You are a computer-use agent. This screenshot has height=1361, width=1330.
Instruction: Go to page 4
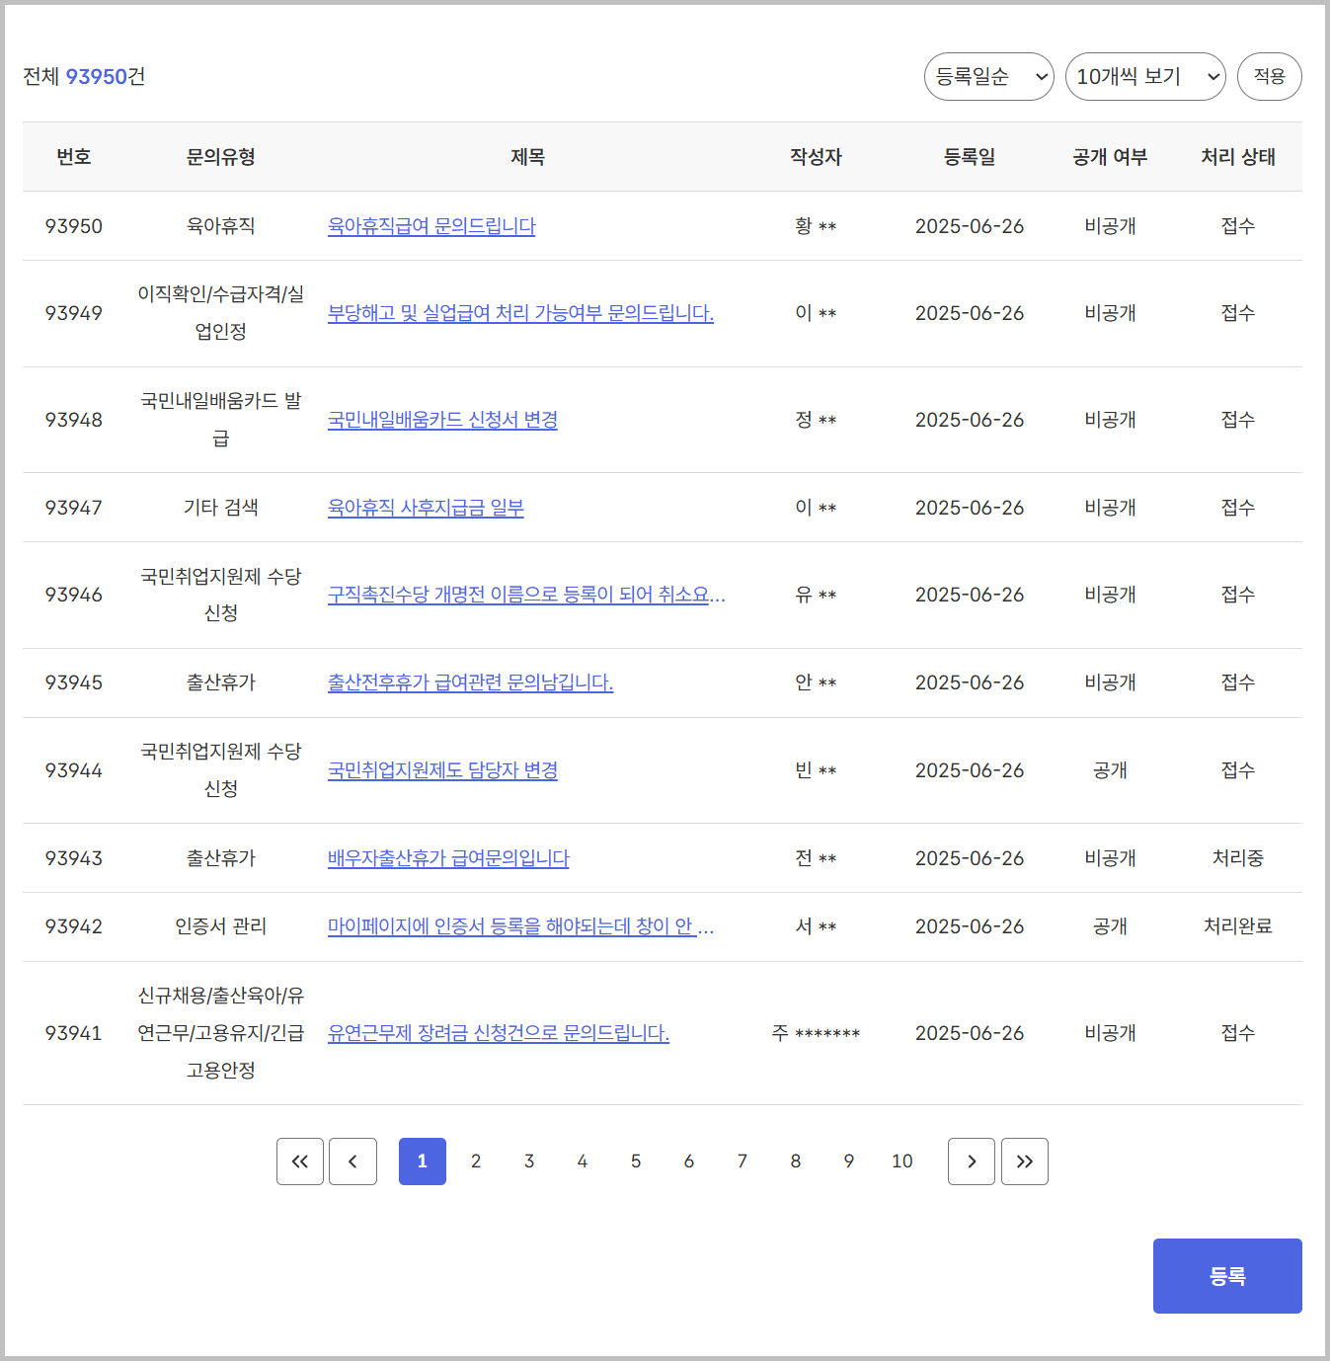(583, 1161)
